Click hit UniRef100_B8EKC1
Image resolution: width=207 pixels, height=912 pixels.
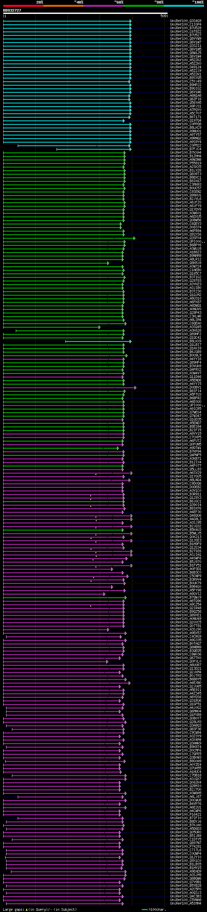click(x=186, y=177)
